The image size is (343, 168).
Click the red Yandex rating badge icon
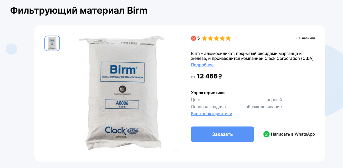(x=194, y=38)
